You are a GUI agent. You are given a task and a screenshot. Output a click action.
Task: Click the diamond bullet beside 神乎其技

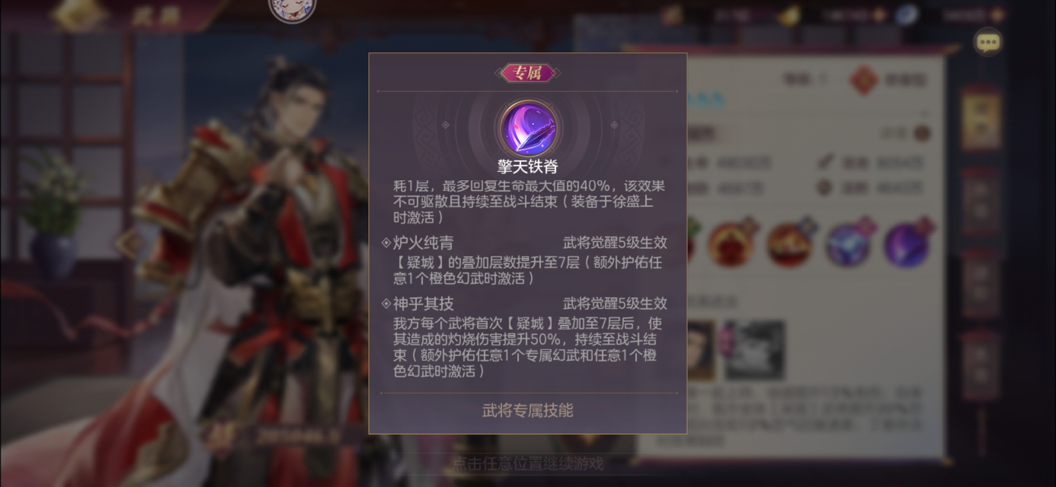386,303
